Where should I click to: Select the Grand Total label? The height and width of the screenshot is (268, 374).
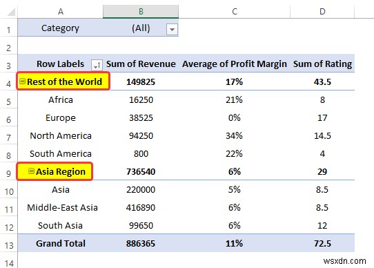pos(60,243)
